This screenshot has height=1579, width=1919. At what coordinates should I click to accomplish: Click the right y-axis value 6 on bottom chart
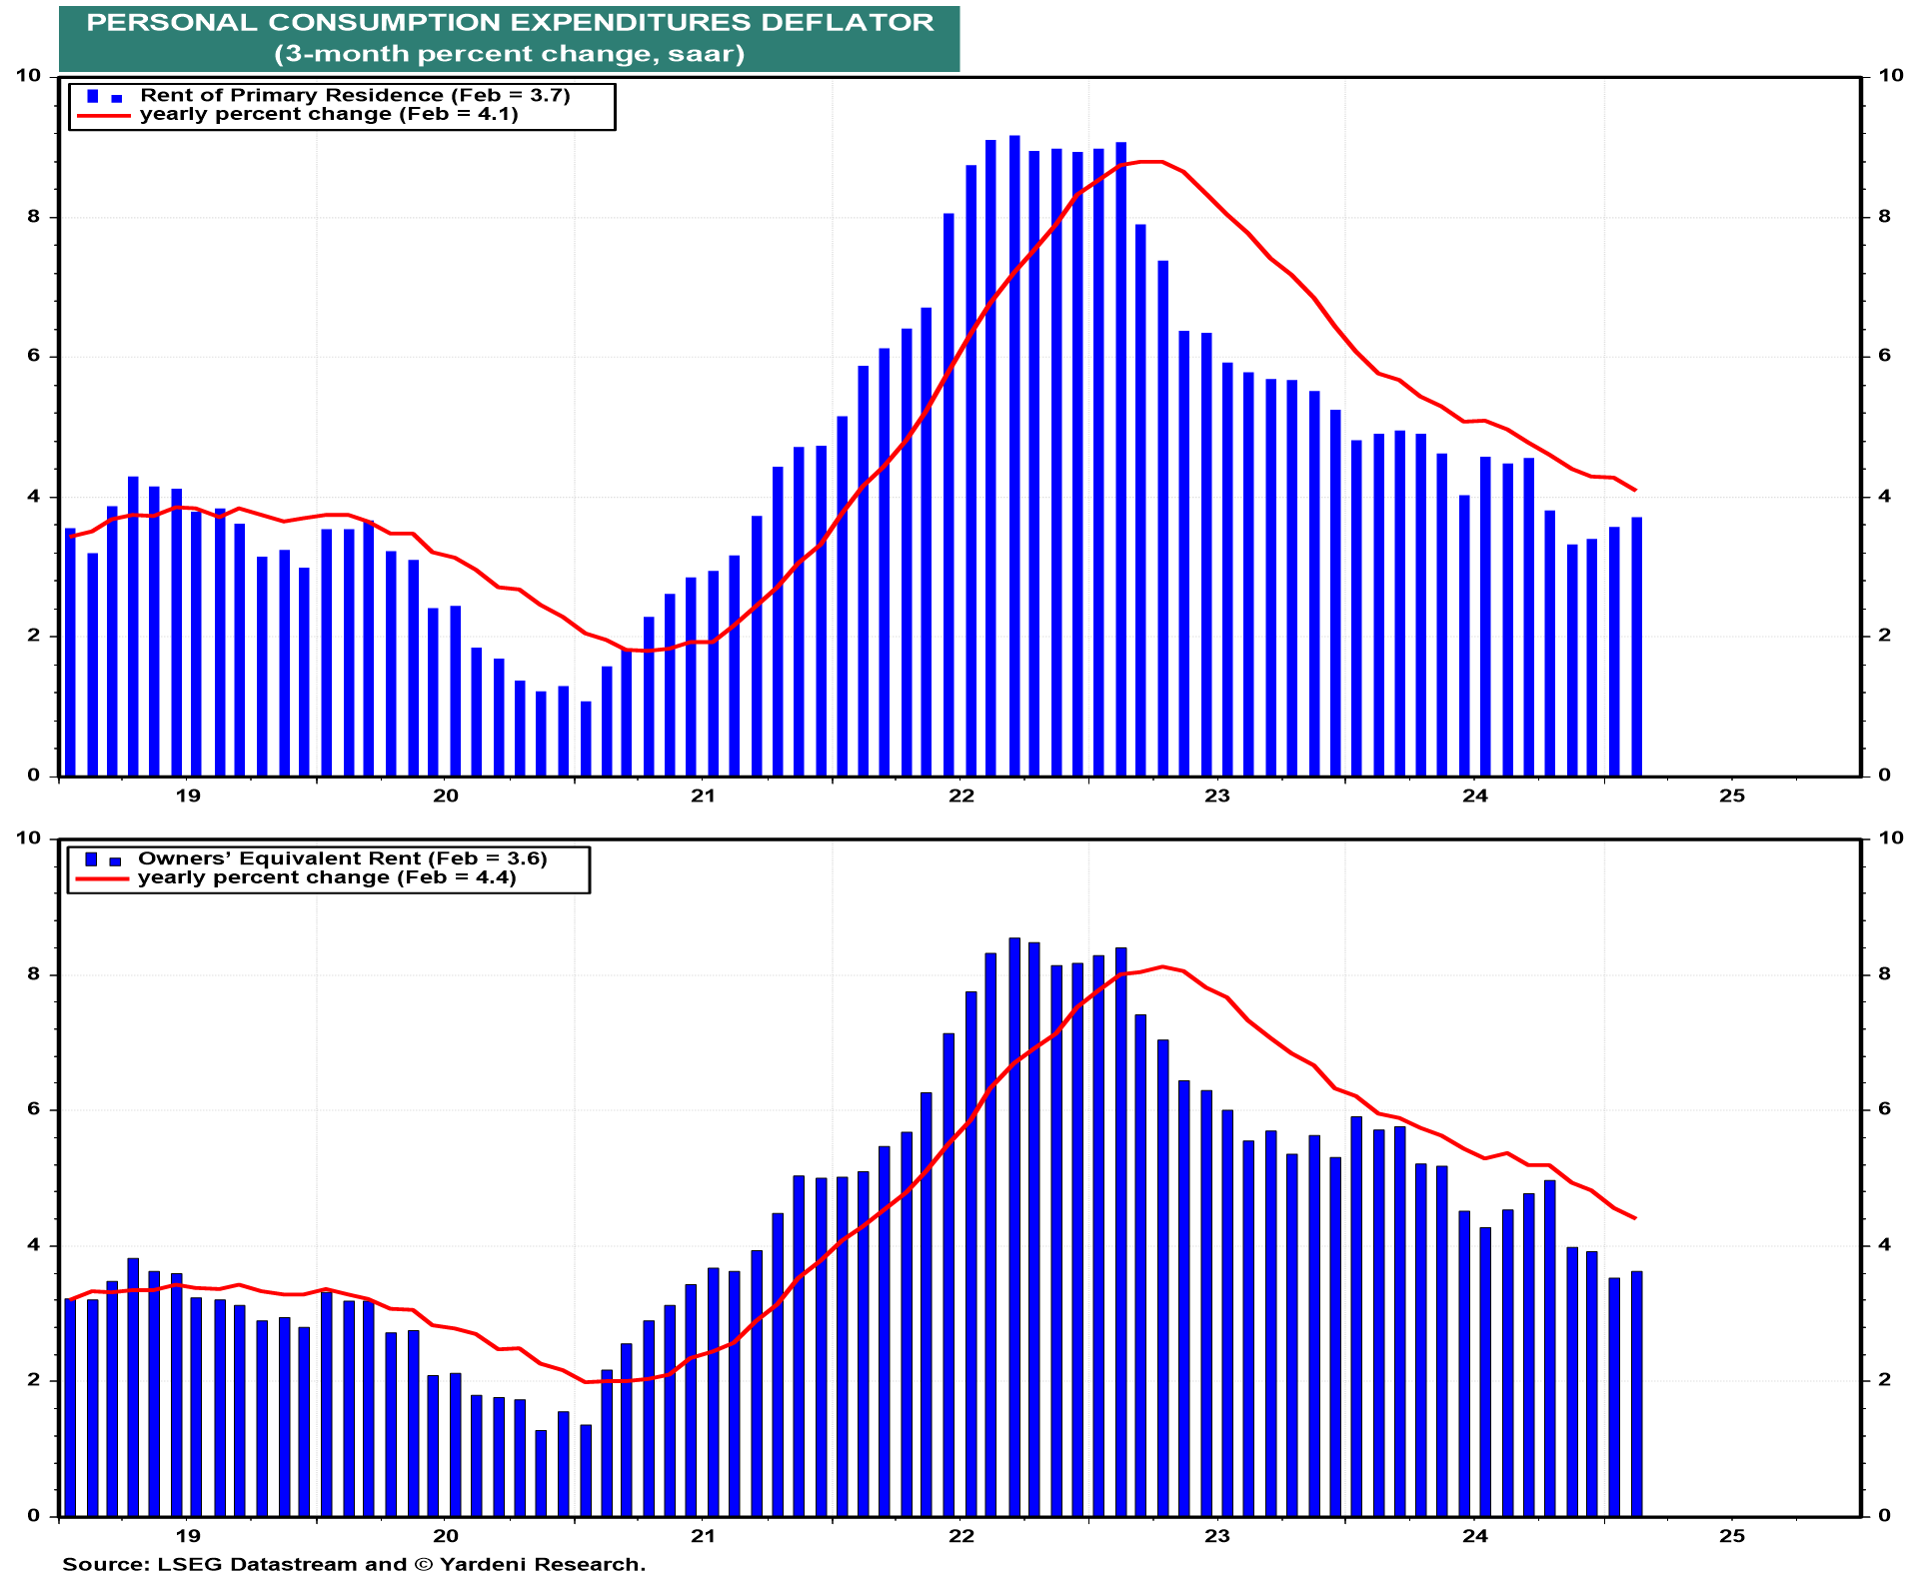click(1885, 1109)
